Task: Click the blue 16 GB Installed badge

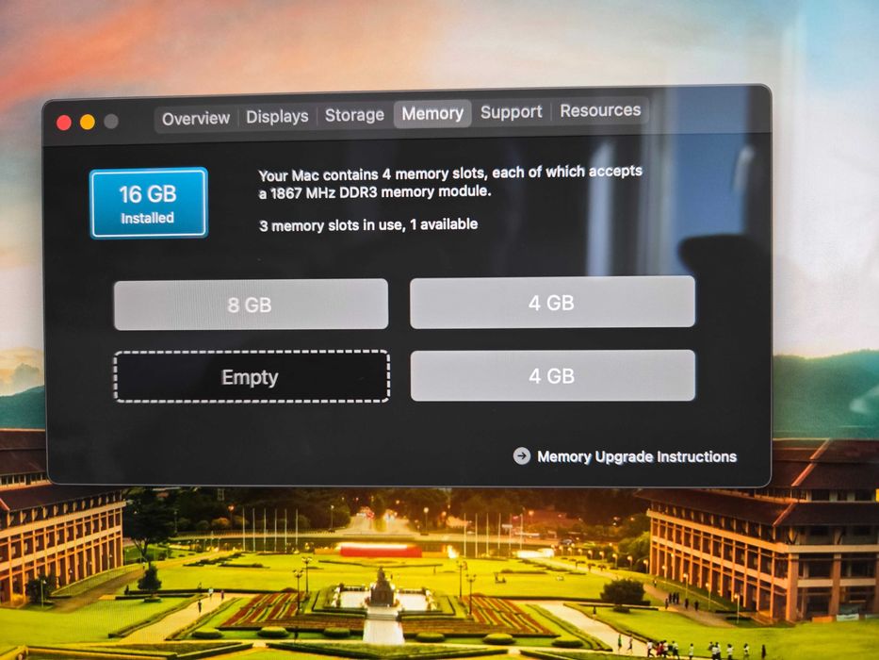Action: (149, 203)
